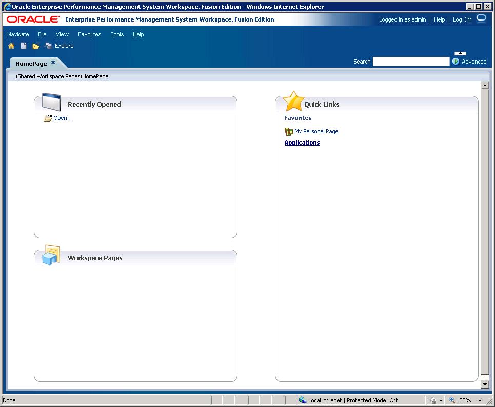Select the HomePage tab
The image size is (495, 407).
(x=31, y=64)
